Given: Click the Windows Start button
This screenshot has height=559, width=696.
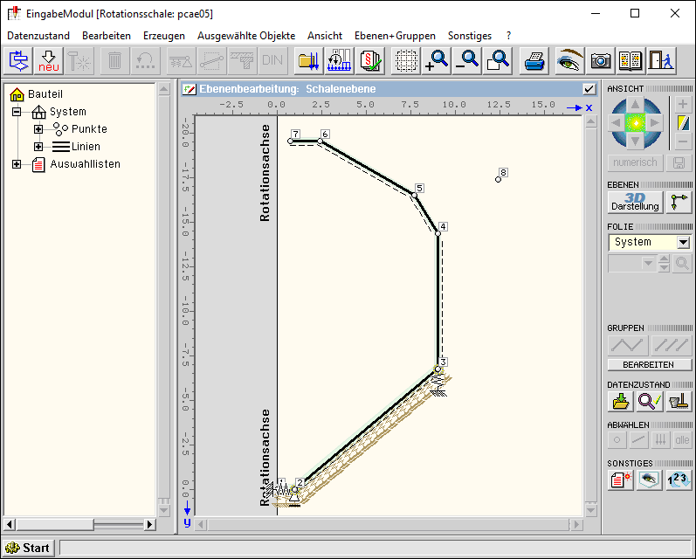Looking at the screenshot, I should (28, 548).
